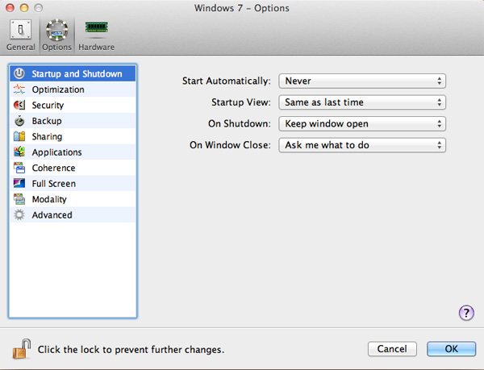
Task: Expand the Start Automatically dropdown
Action: pyautogui.click(x=361, y=81)
